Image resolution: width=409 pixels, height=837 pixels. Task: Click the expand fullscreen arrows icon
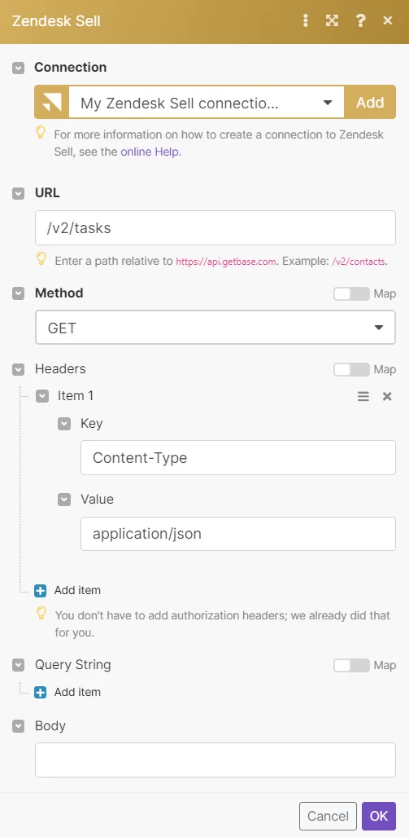[332, 21]
